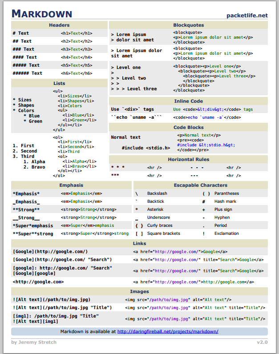279x354 pixels.
Task: Click the Curly braces label
Action: point(160,225)
